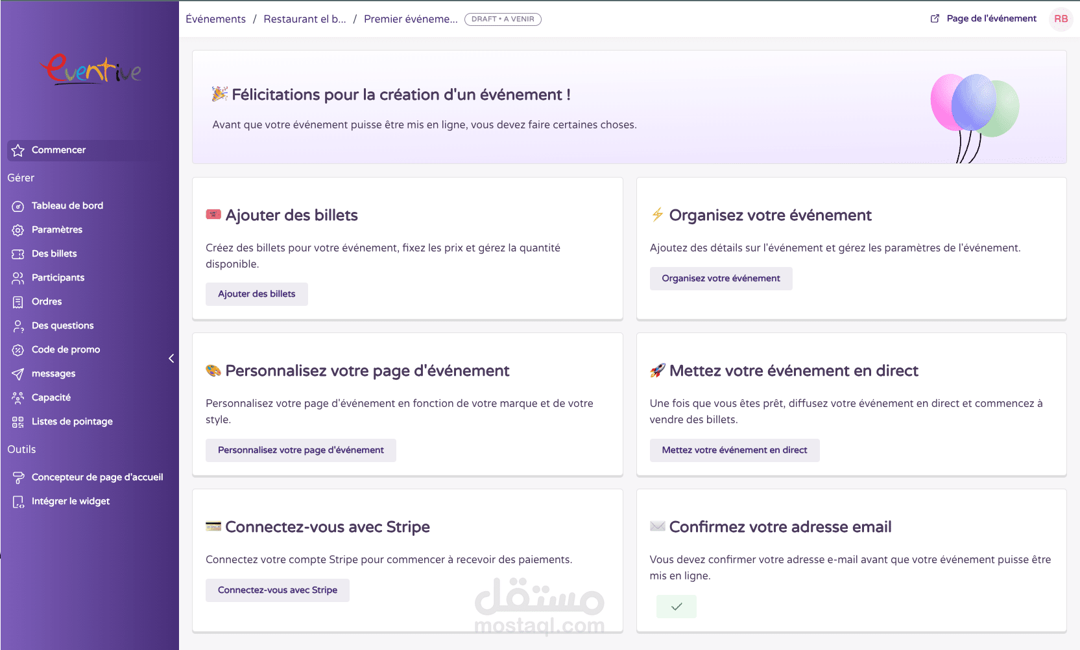Click the Intégrer le widget icon

(18, 502)
